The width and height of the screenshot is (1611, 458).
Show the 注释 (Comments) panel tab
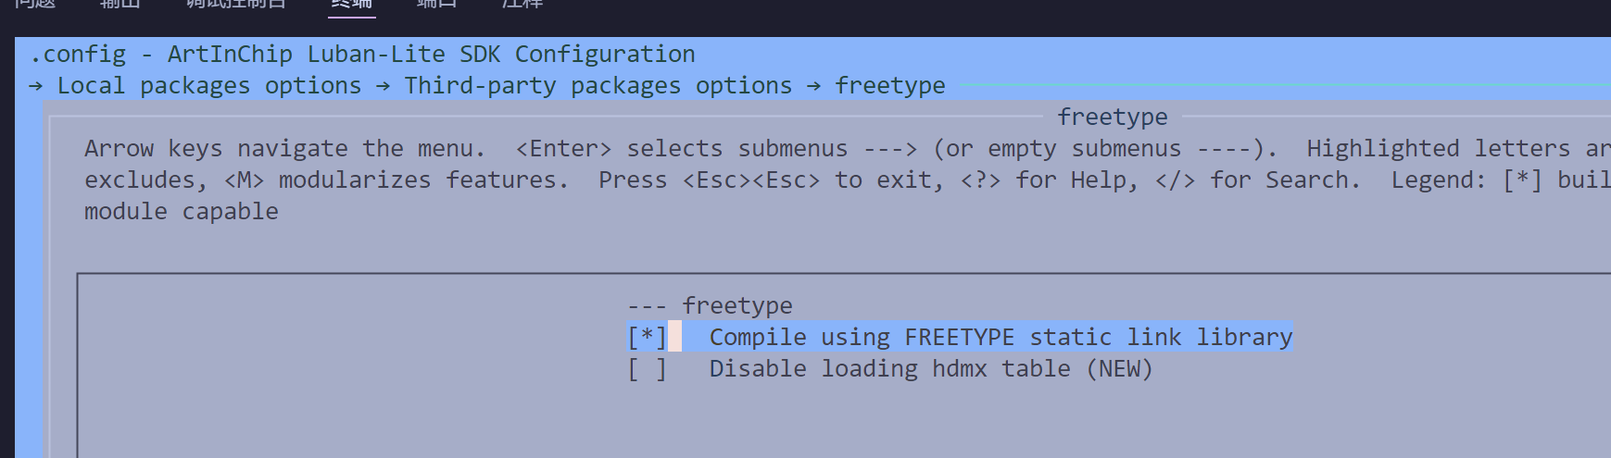click(522, 4)
